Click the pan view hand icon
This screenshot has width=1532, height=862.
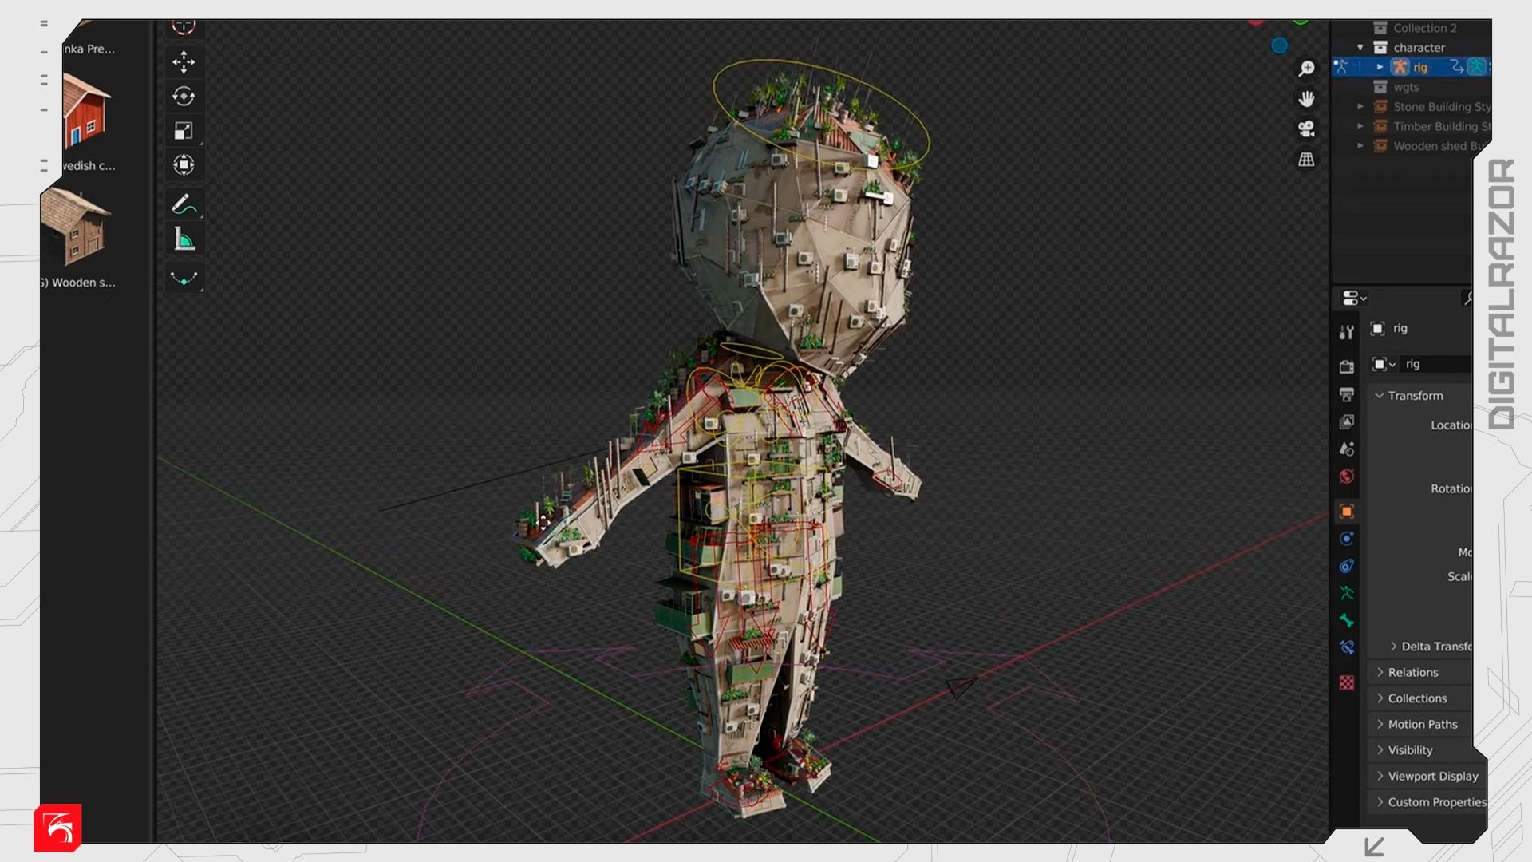coord(1306,99)
